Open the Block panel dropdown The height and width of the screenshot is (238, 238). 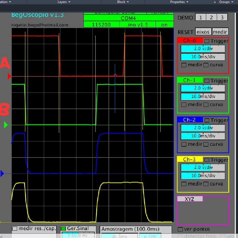tap(123, 2)
